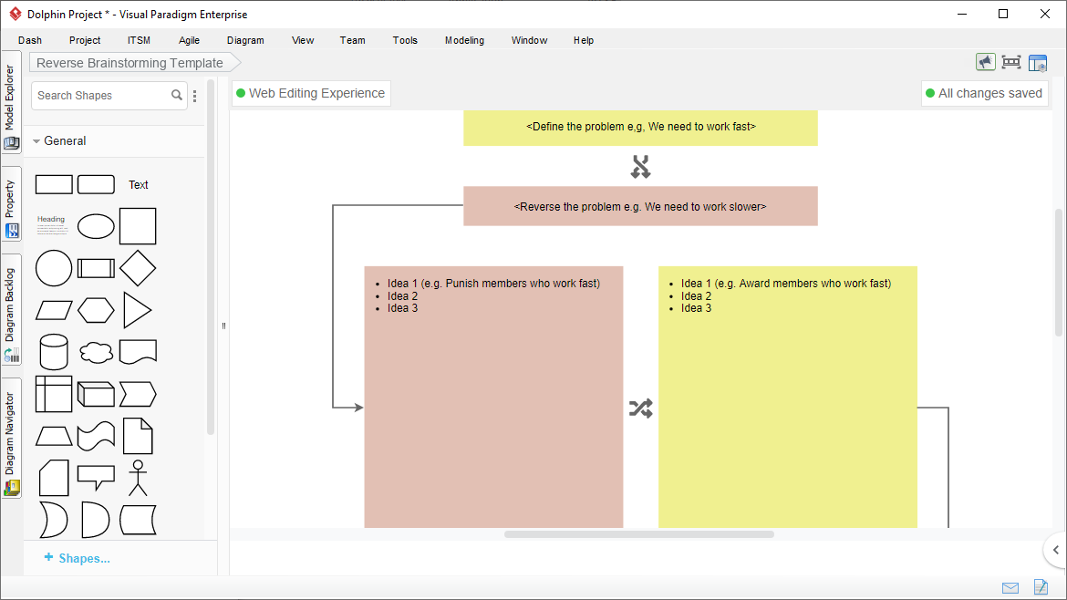1067x600 pixels.
Task: Select the circle shape
Action: coord(54,268)
